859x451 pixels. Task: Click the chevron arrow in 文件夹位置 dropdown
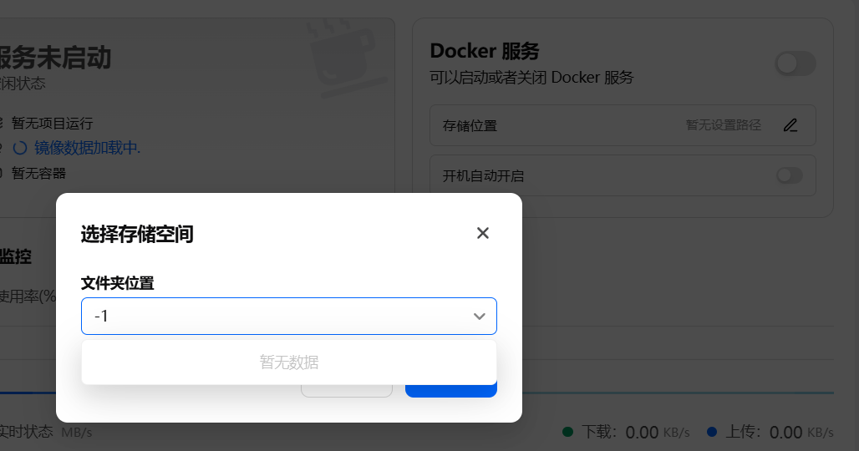(x=480, y=317)
